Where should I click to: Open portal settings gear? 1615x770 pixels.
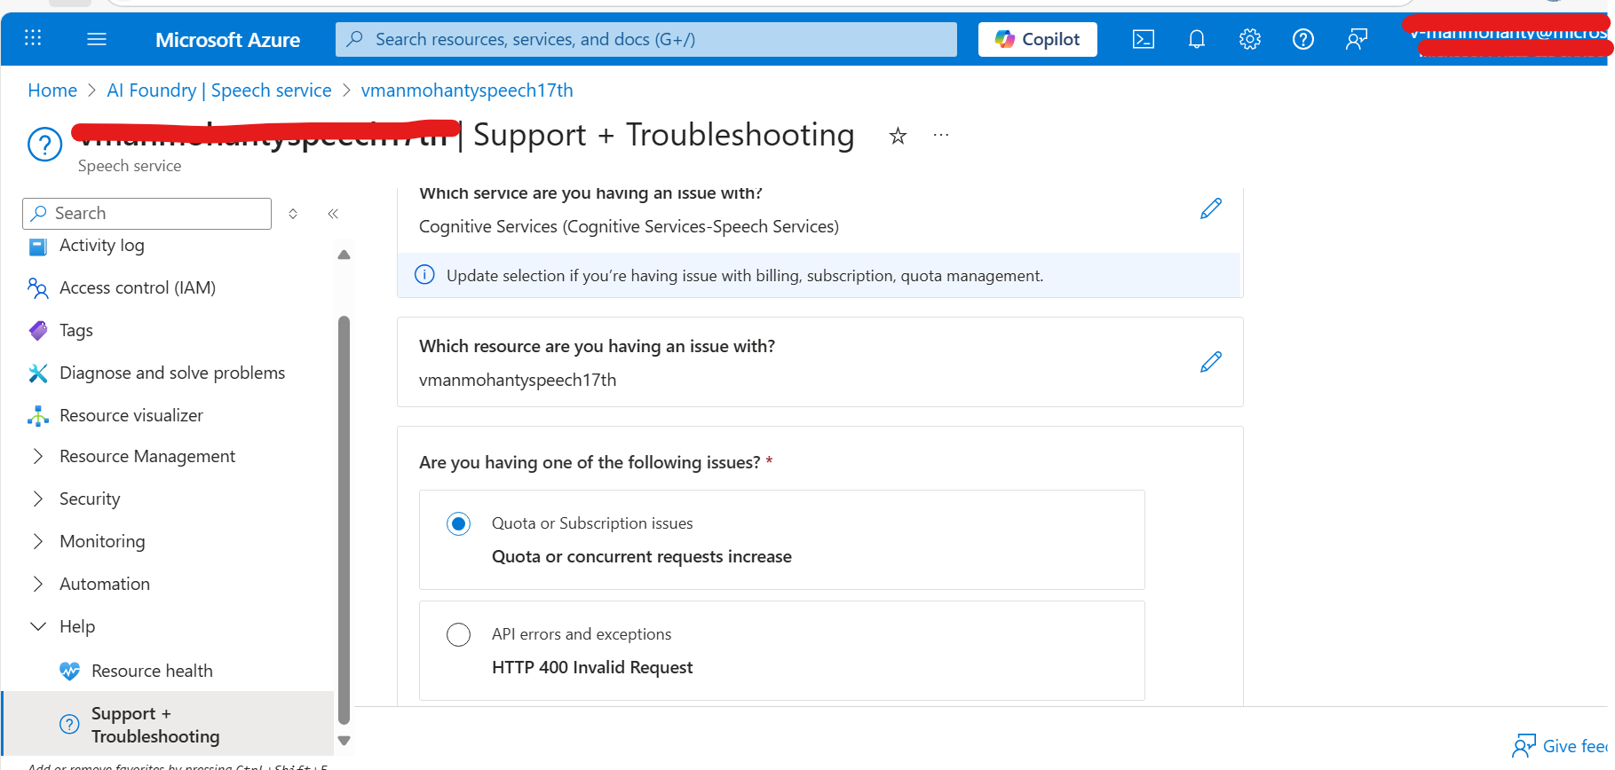coord(1250,39)
